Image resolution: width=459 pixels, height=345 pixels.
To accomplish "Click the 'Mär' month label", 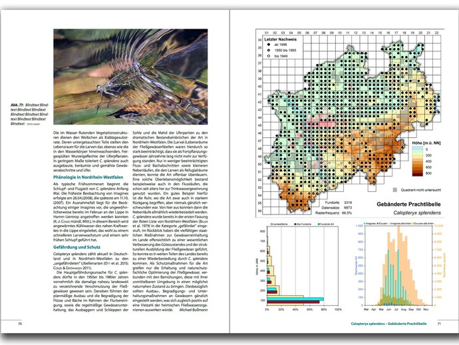I will 366,309.
